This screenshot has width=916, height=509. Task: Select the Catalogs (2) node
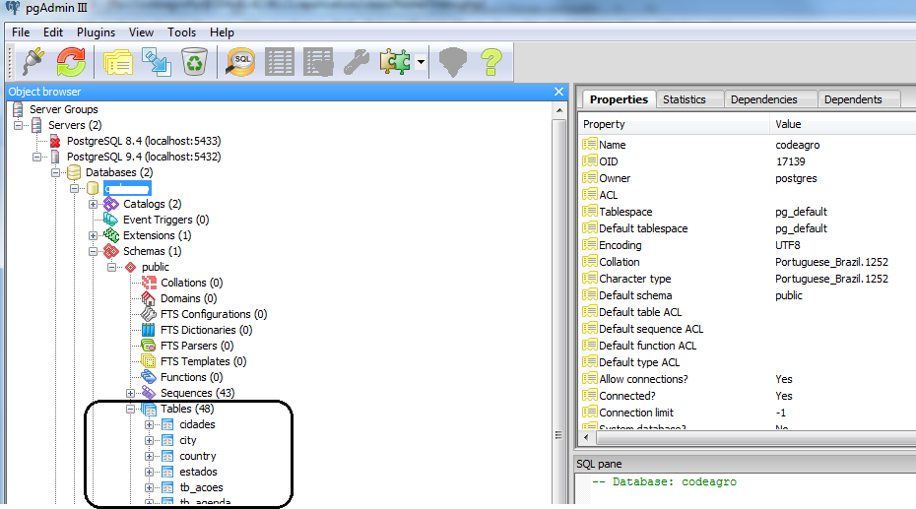152,204
